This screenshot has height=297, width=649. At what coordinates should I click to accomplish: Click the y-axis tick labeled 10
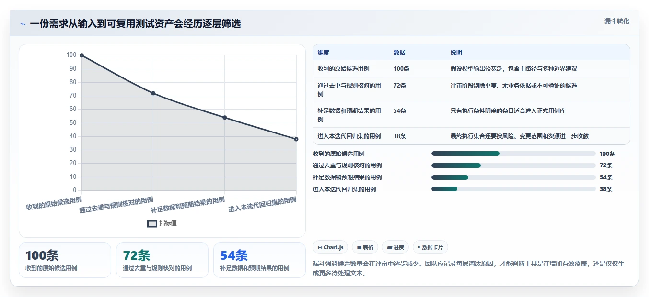(x=73, y=177)
